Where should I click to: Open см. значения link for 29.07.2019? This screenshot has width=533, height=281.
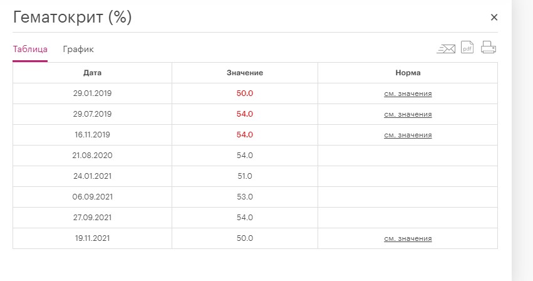[408, 114]
